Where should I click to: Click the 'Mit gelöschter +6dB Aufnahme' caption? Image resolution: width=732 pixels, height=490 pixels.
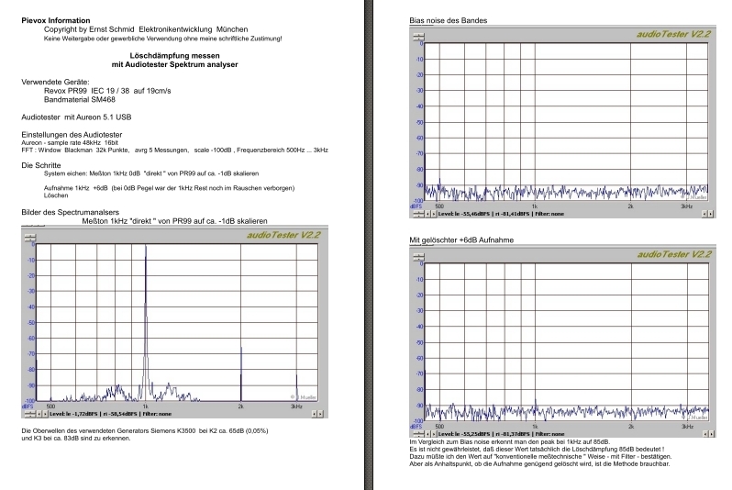click(x=461, y=240)
